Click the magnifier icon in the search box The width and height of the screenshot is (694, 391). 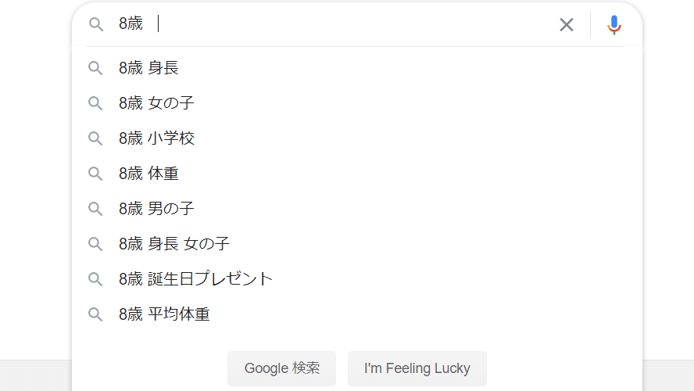click(96, 24)
